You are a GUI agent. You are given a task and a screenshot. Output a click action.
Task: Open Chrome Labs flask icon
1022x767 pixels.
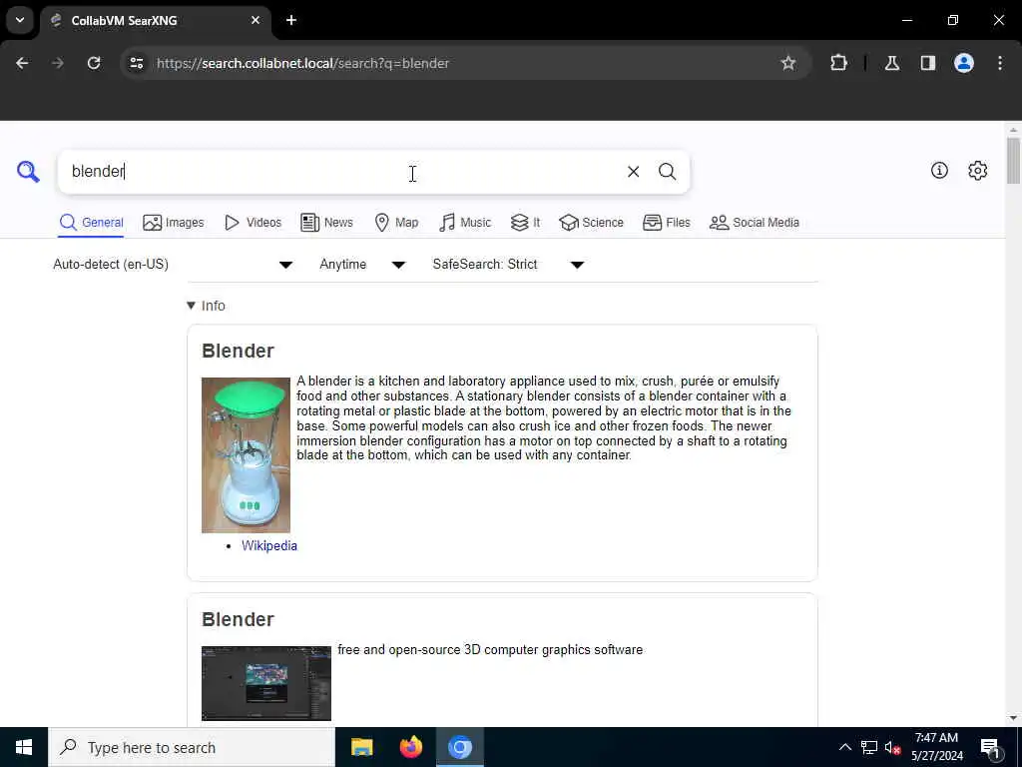point(892,63)
